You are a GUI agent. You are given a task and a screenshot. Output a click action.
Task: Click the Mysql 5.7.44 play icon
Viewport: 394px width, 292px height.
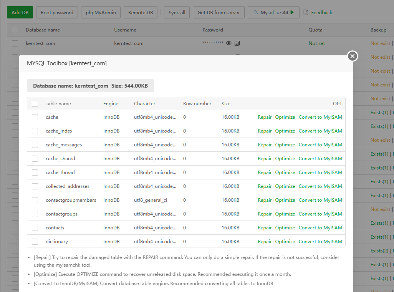tap(292, 12)
